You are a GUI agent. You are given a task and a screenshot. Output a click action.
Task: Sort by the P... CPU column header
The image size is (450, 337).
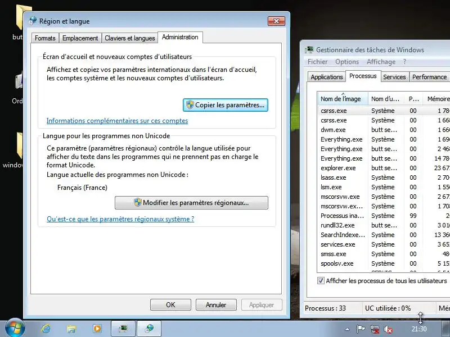413,99
